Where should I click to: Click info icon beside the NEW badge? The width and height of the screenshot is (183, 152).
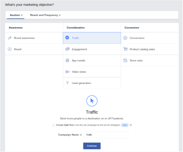tap(131, 125)
